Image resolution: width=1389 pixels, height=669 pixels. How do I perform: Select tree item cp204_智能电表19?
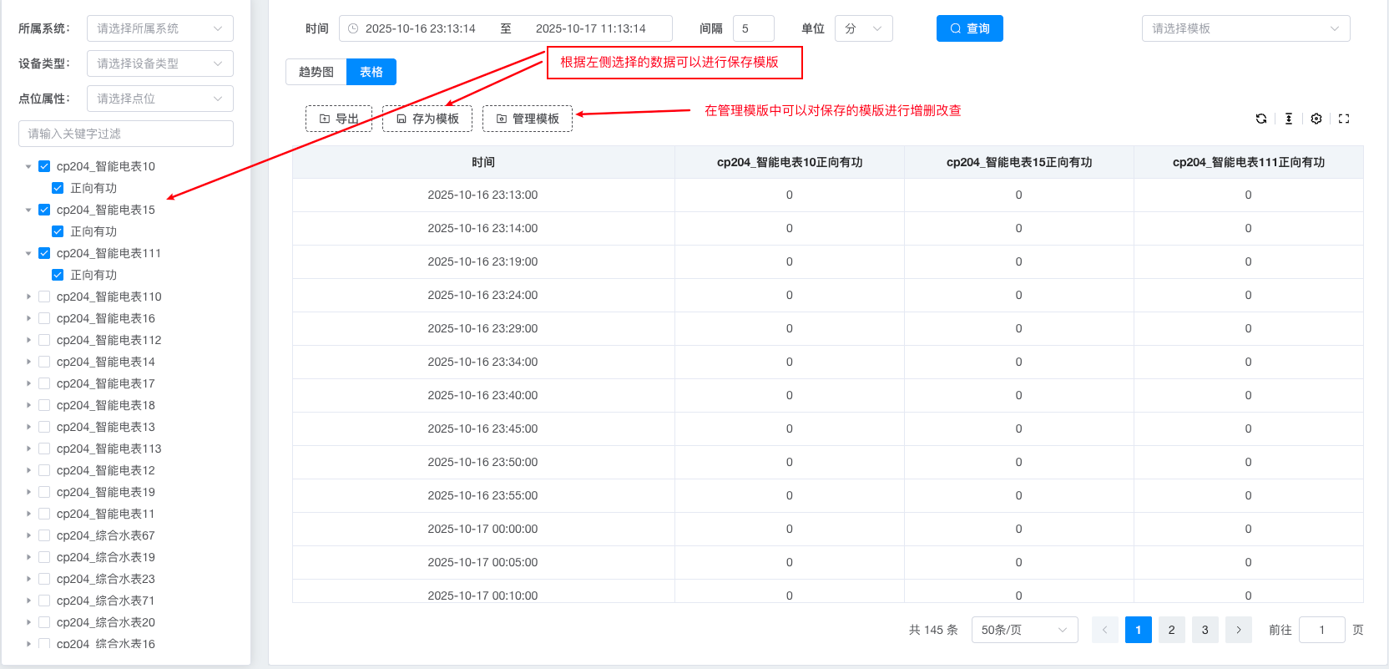(x=106, y=492)
